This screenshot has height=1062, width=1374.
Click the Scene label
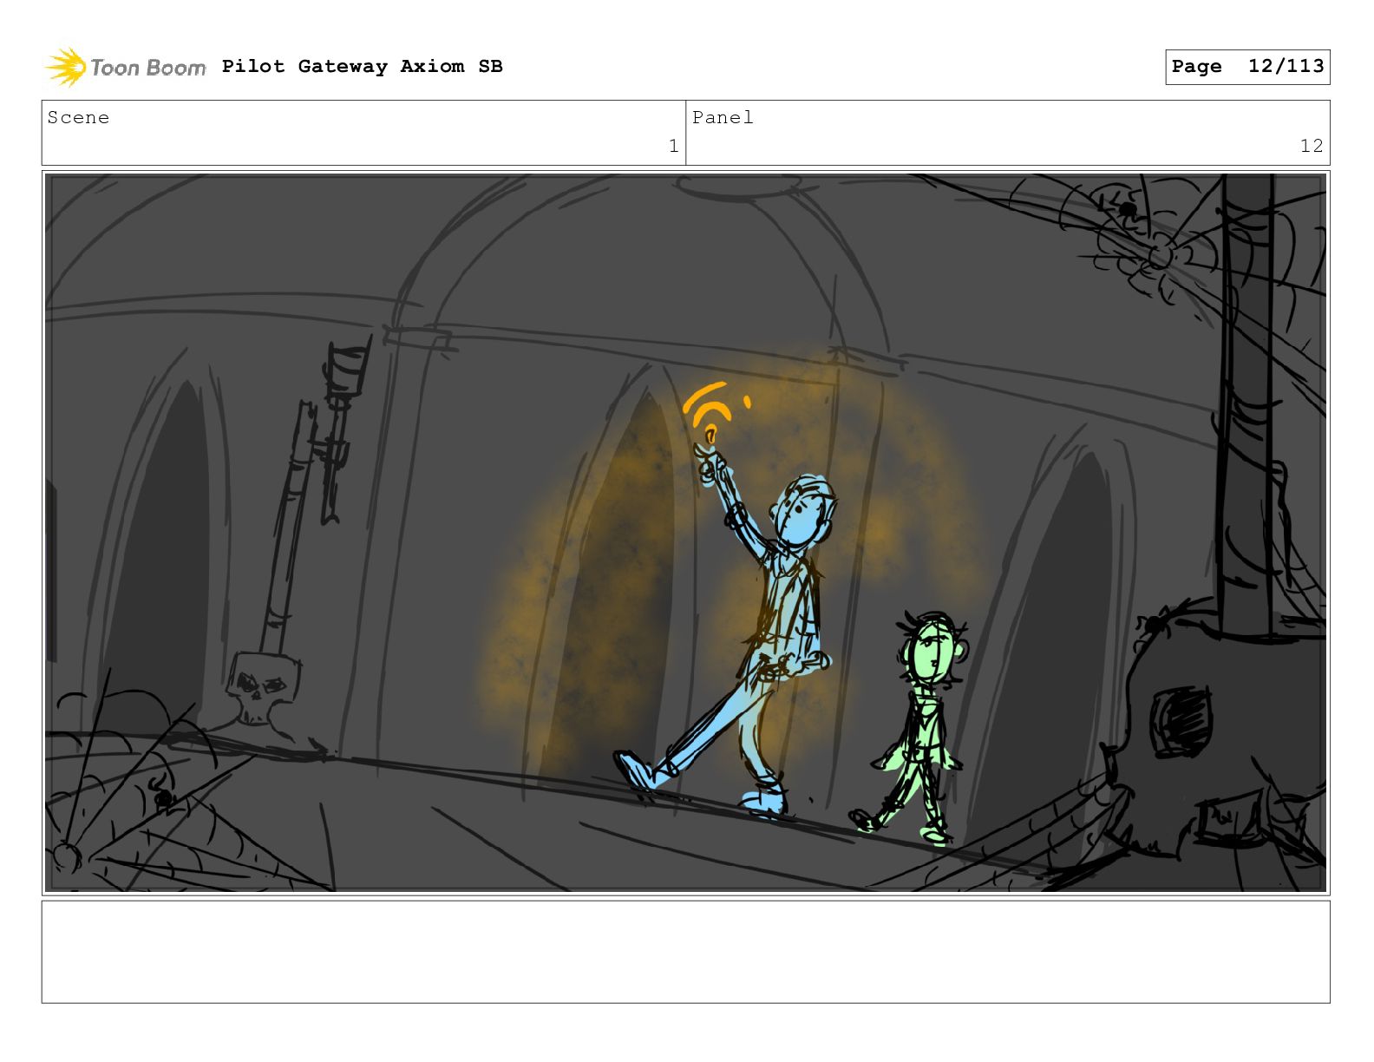78,118
